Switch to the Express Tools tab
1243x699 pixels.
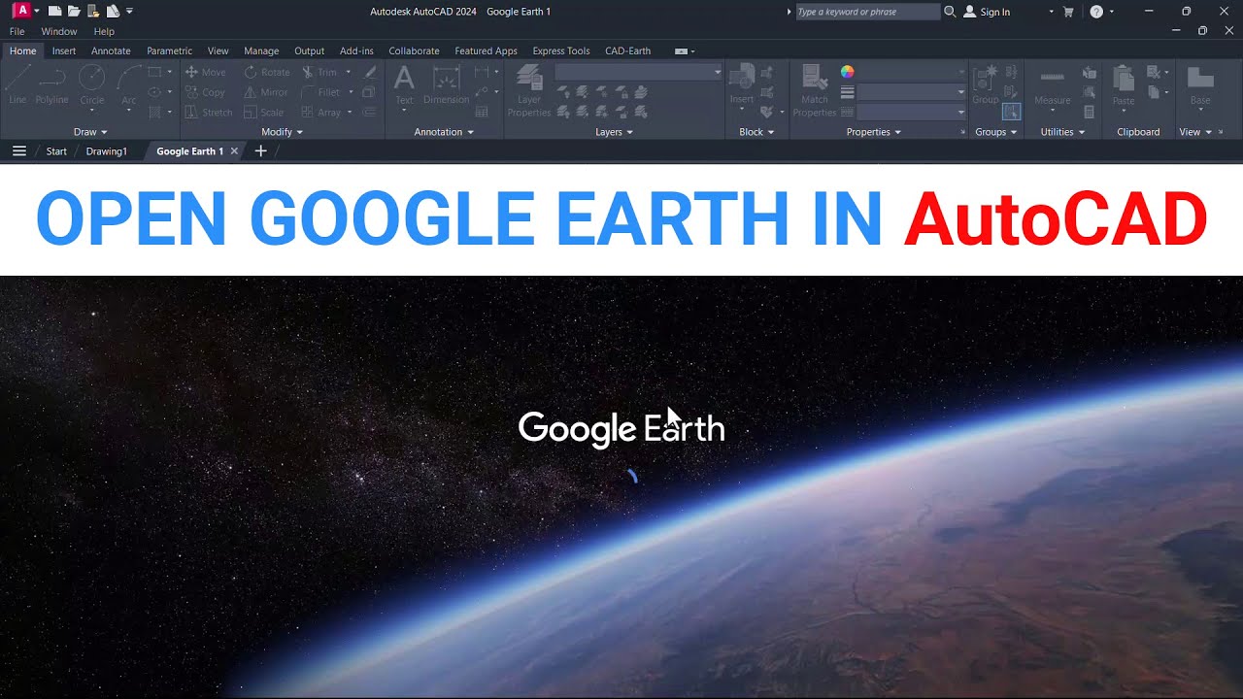[x=561, y=50]
